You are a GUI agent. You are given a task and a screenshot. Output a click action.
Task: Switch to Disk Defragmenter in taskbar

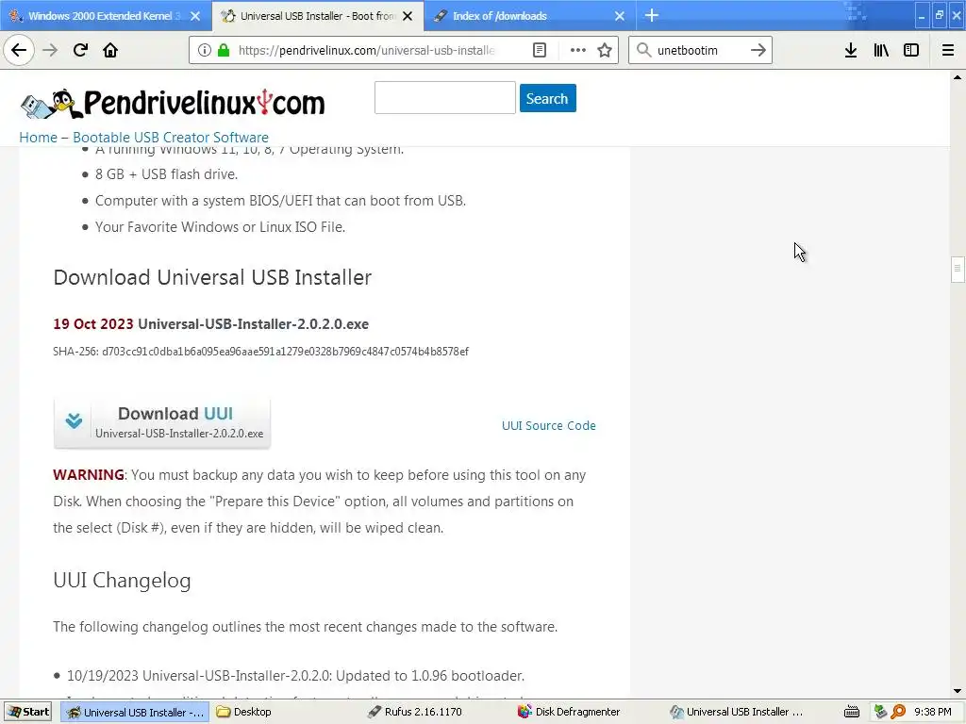pos(570,712)
